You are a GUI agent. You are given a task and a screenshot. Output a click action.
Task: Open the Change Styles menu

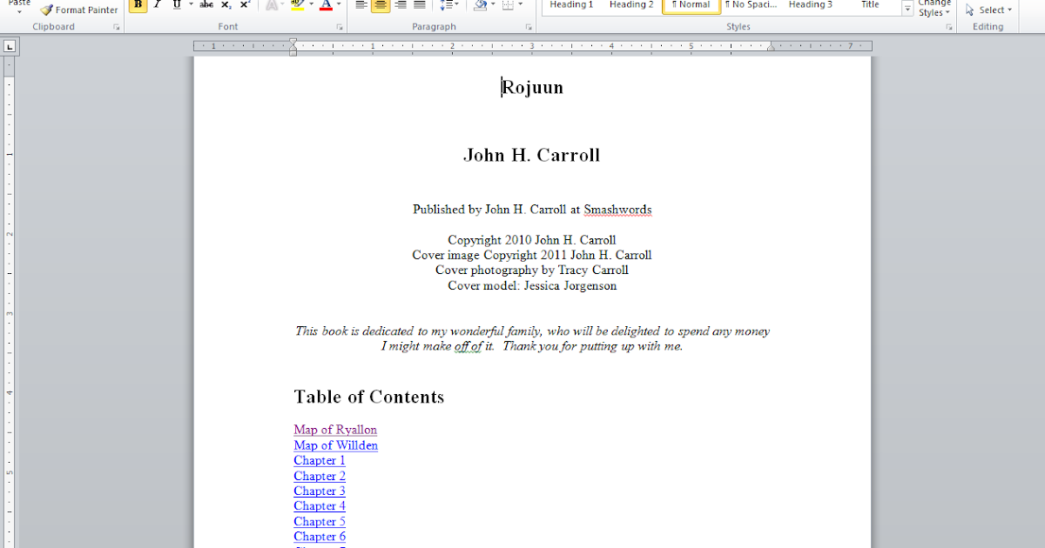click(934, 9)
